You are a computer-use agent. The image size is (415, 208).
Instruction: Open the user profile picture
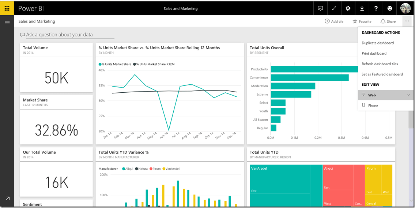tap(405, 8)
